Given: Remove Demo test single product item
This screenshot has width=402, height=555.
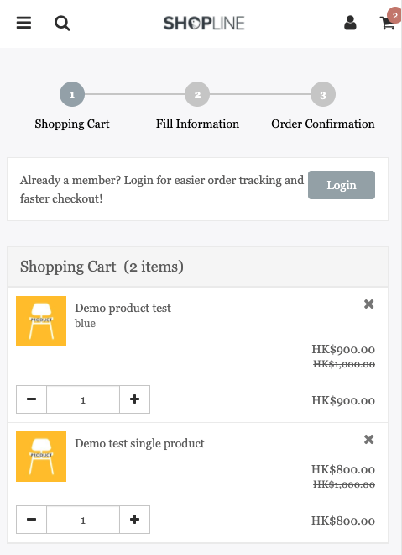Looking at the screenshot, I should pyautogui.click(x=368, y=439).
